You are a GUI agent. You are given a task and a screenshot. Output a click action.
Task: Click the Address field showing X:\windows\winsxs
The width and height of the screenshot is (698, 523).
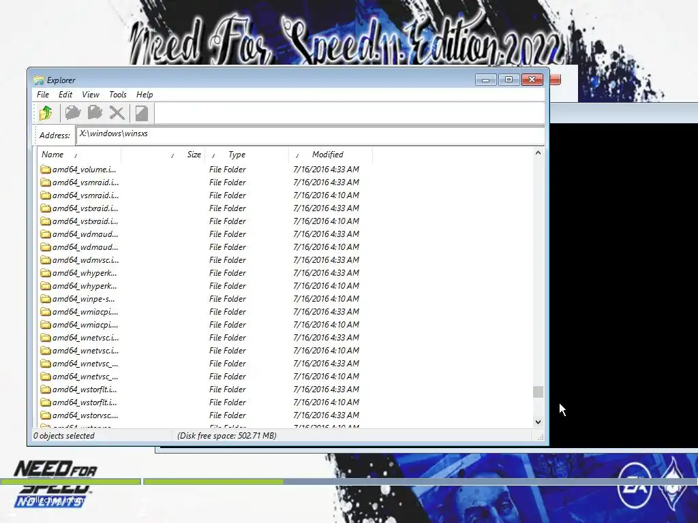point(310,135)
